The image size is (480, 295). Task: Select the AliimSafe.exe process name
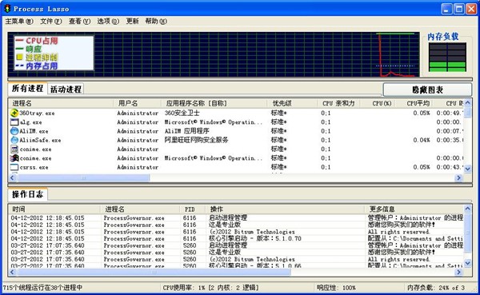coord(40,140)
